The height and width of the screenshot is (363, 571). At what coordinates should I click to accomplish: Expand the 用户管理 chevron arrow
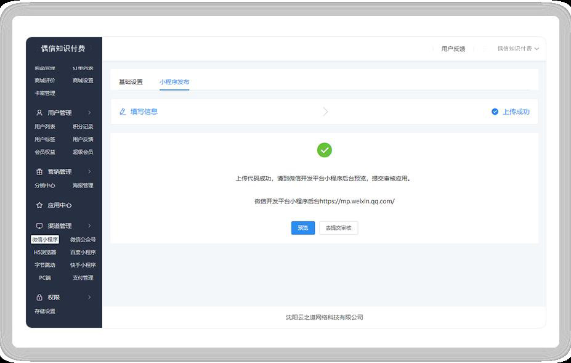[89, 113]
